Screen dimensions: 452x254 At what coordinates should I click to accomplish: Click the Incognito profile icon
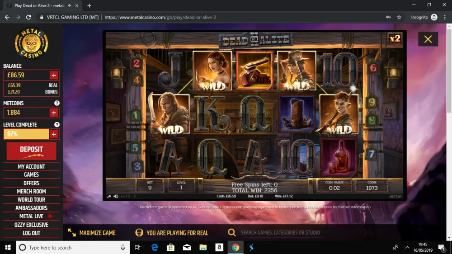point(434,17)
